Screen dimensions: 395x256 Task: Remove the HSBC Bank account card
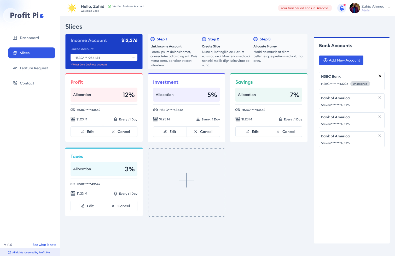pos(380,76)
